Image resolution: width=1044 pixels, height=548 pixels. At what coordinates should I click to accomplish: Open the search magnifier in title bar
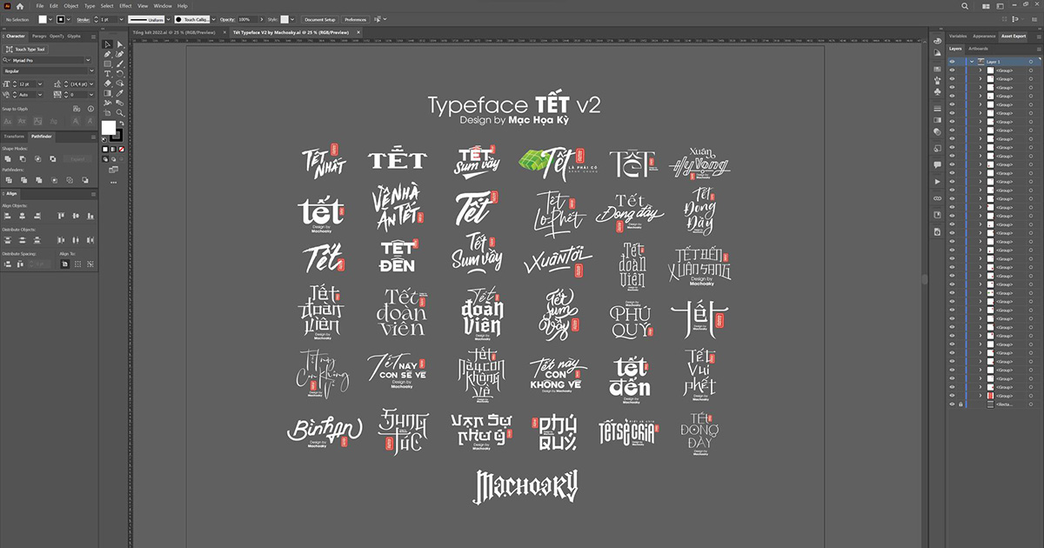965,6
